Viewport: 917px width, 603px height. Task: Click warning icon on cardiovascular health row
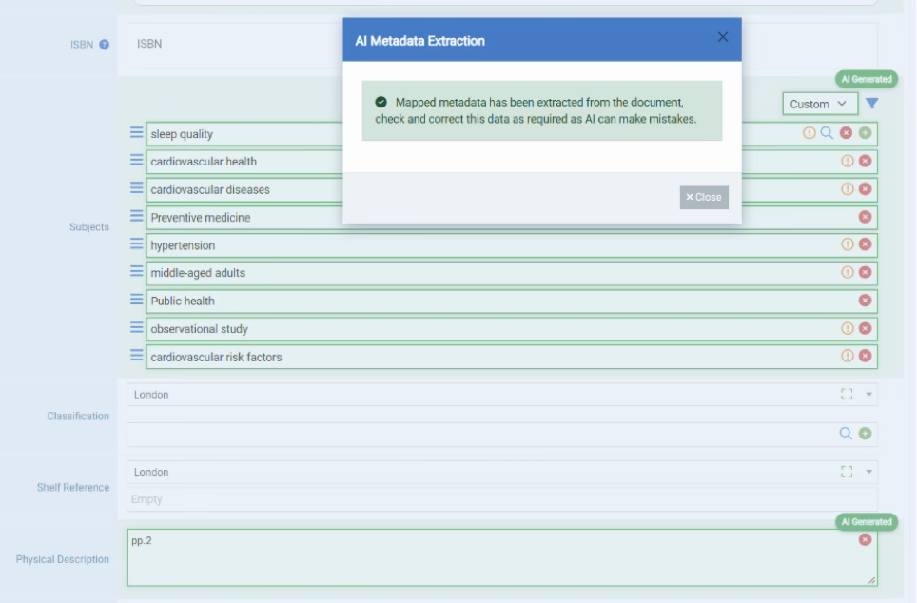click(x=847, y=161)
